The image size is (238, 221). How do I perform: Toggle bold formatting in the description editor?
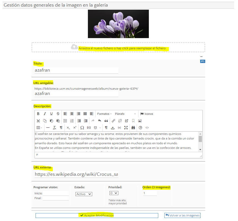coord(38,114)
